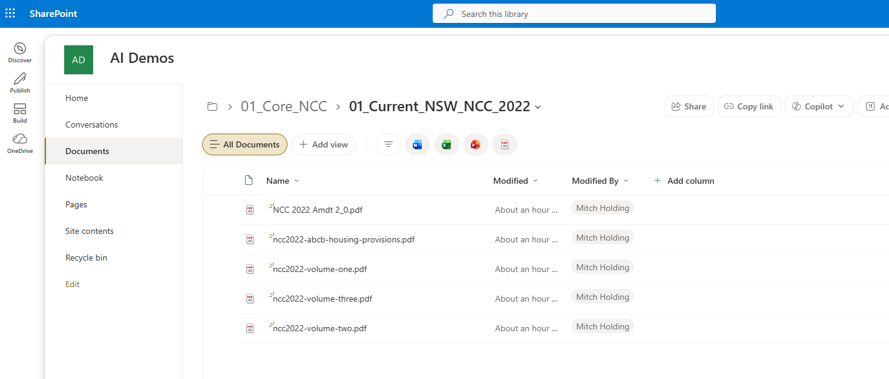This screenshot has height=379, width=889.
Task: Open Site contents in navigation
Action: click(90, 231)
